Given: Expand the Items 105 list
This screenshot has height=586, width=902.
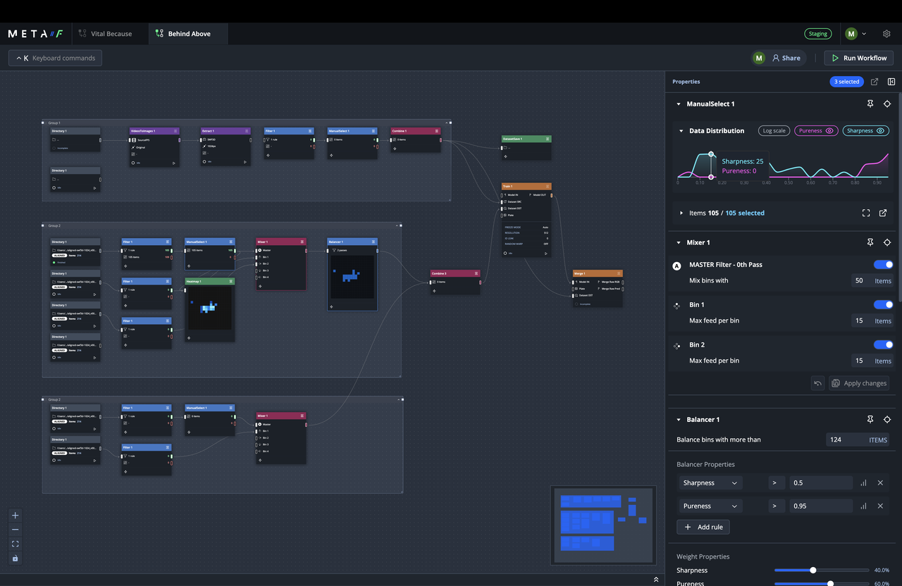Looking at the screenshot, I should coord(681,213).
